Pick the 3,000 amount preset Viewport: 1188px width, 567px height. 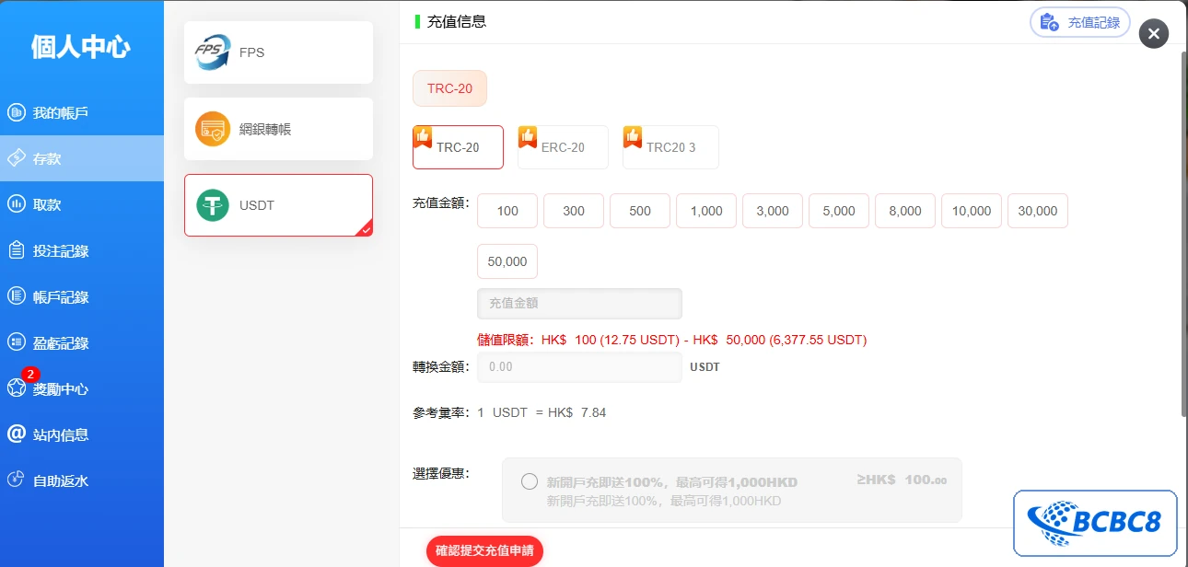pos(773,211)
